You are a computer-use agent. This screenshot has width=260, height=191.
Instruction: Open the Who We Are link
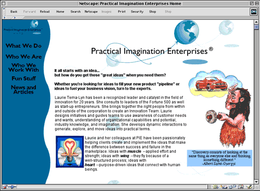[x=23, y=57]
